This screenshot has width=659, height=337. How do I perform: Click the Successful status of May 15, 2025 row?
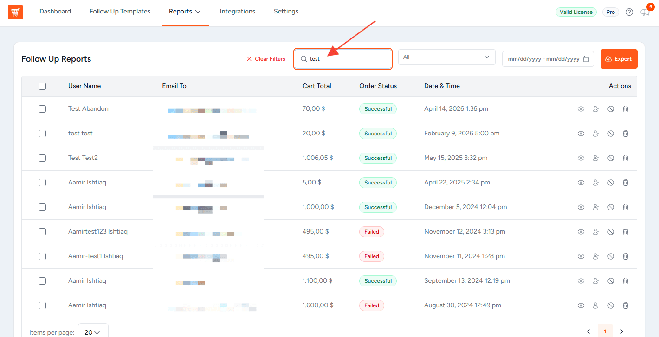(378, 158)
